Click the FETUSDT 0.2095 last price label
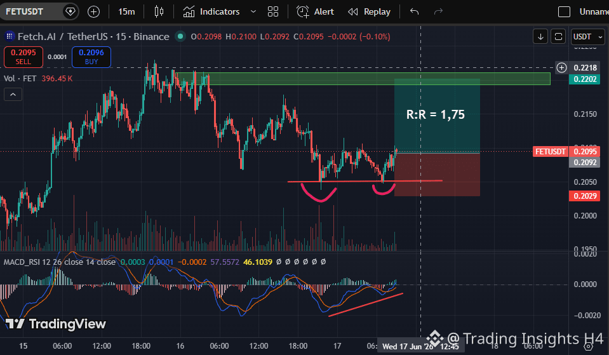Viewport: 609px width, 355px height. point(566,152)
